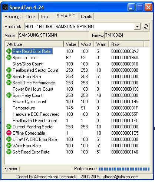Click the Firmware field TM100-24
This screenshot has width=155, height=182.
(x=127, y=35)
